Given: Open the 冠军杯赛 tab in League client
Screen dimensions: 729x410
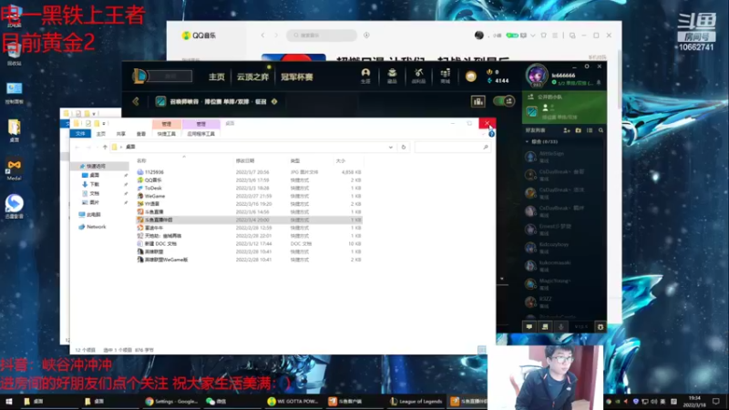Looking at the screenshot, I should [x=296, y=77].
